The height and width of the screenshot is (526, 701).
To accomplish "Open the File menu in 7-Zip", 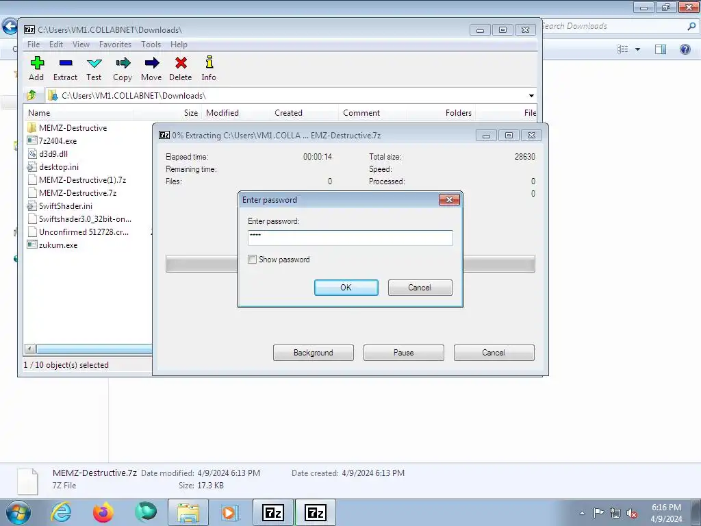I will pyautogui.click(x=34, y=45).
